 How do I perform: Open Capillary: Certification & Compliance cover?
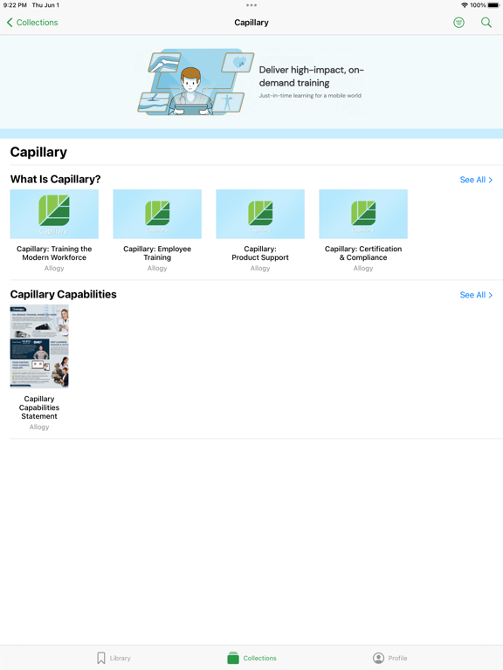[x=363, y=214]
